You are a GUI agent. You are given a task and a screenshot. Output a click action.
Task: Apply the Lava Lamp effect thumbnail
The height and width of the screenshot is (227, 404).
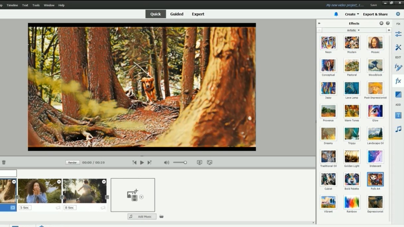[x=352, y=88]
